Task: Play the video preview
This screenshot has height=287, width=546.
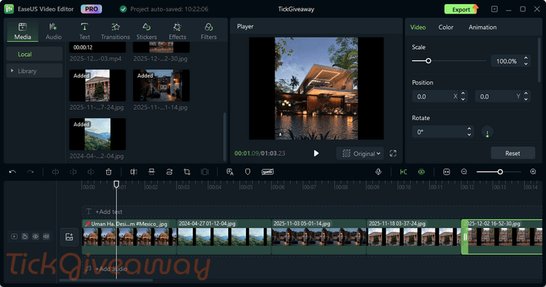Action: tap(316, 153)
